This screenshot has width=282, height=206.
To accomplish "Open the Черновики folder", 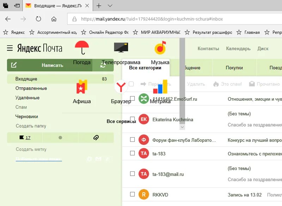I will (27, 117).
